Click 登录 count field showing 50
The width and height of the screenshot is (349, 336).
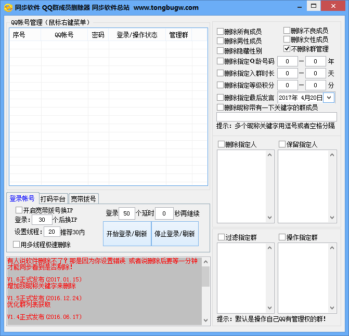tap(127, 213)
